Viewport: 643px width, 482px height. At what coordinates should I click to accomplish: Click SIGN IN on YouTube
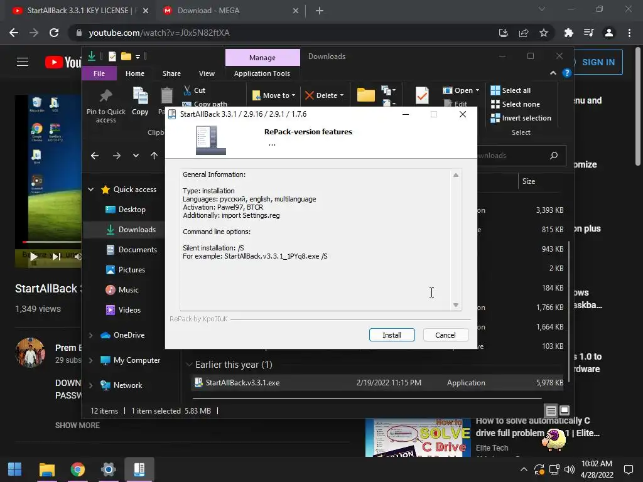[598, 62]
